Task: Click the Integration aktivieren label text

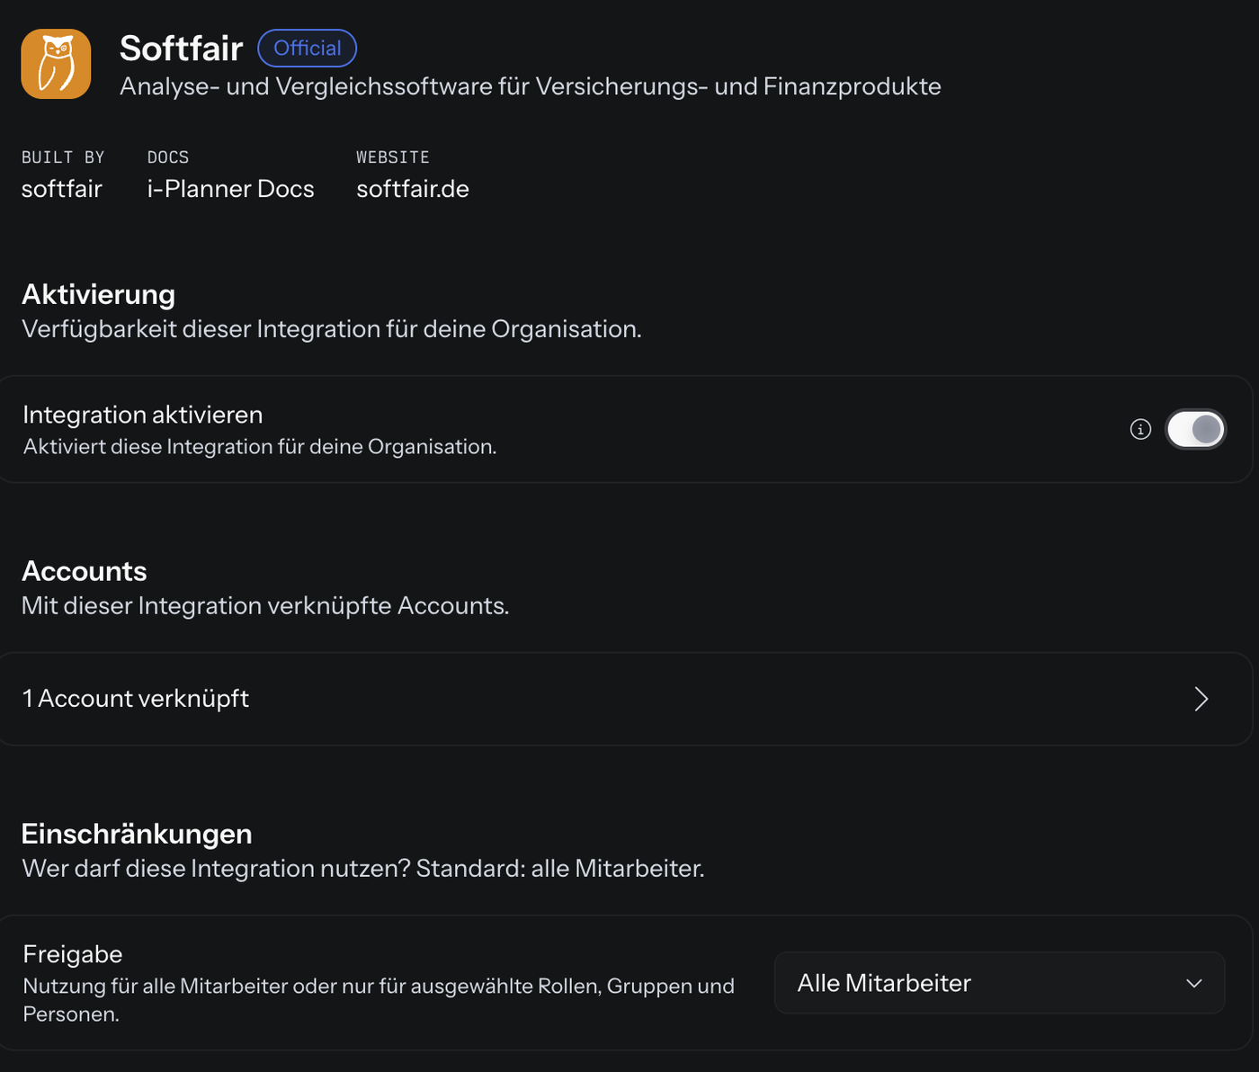Action: tap(143, 415)
